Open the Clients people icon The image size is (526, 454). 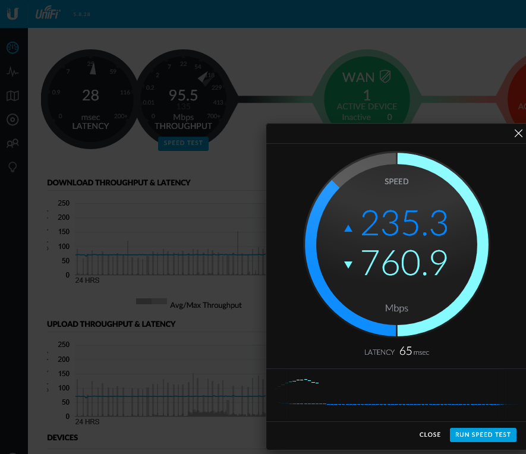[x=12, y=143]
